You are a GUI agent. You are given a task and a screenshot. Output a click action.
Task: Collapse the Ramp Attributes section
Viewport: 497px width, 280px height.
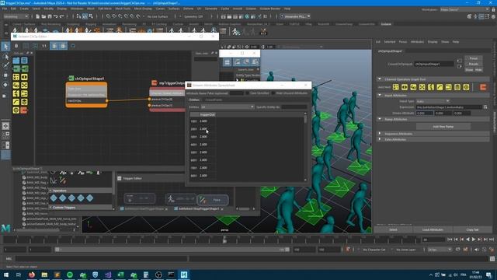click(380, 119)
